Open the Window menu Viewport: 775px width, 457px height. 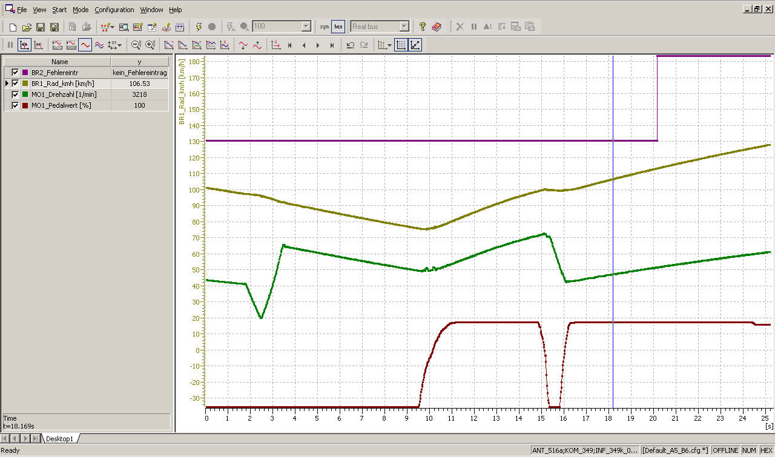(151, 10)
